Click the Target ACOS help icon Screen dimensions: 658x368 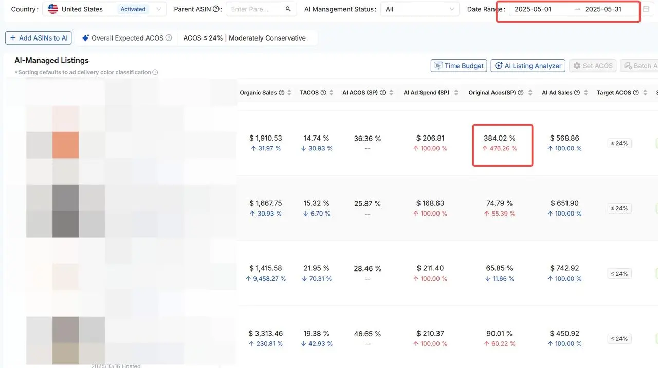pyautogui.click(x=636, y=93)
